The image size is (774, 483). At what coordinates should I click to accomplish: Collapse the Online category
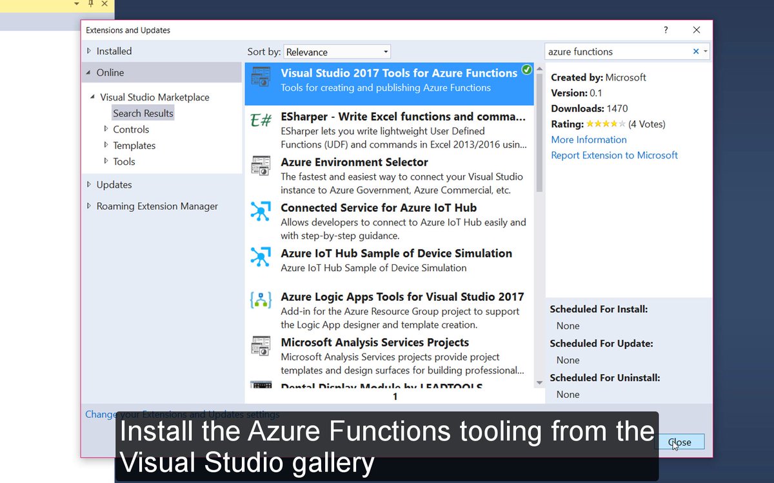click(x=89, y=73)
